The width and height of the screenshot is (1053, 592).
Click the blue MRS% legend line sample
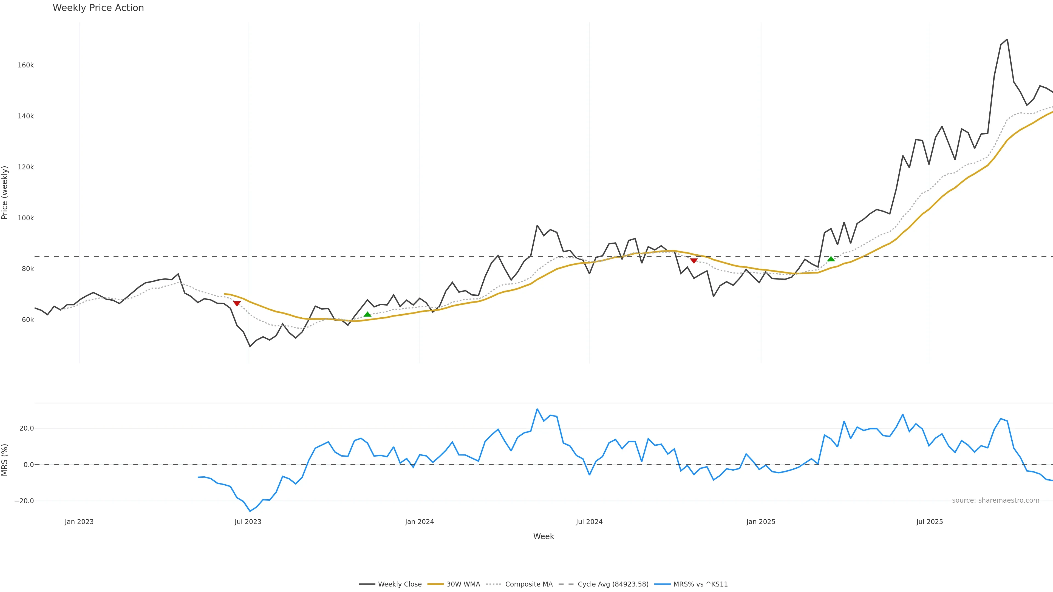tap(662, 584)
